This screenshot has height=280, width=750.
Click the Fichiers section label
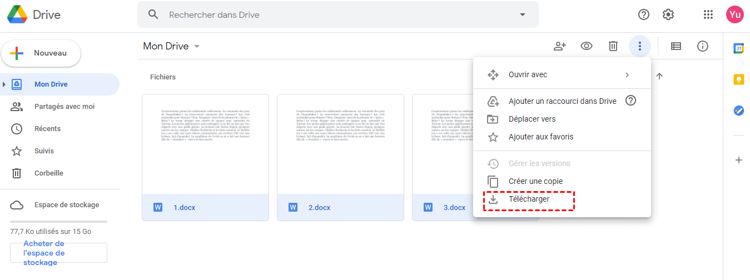(x=163, y=77)
